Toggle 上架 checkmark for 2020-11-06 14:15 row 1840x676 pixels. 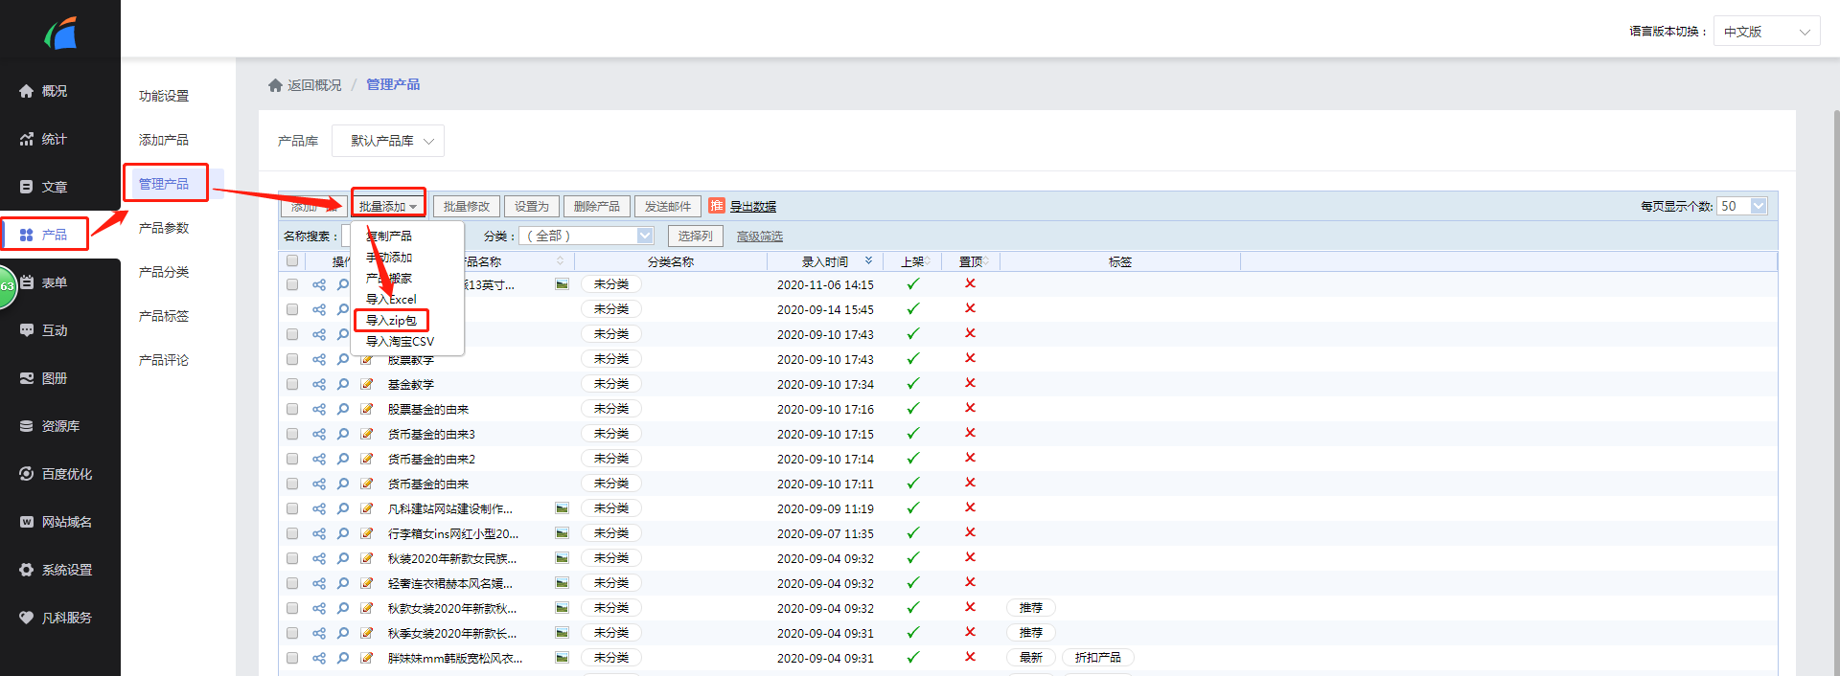pyautogui.click(x=913, y=283)
